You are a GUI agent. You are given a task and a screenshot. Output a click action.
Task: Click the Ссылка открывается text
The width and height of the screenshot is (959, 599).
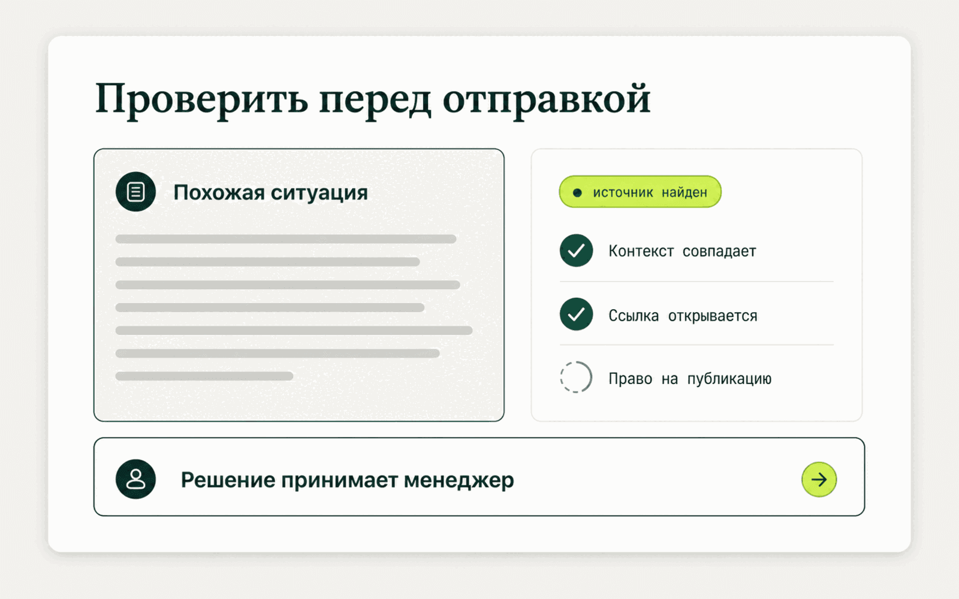click(683, 316)
